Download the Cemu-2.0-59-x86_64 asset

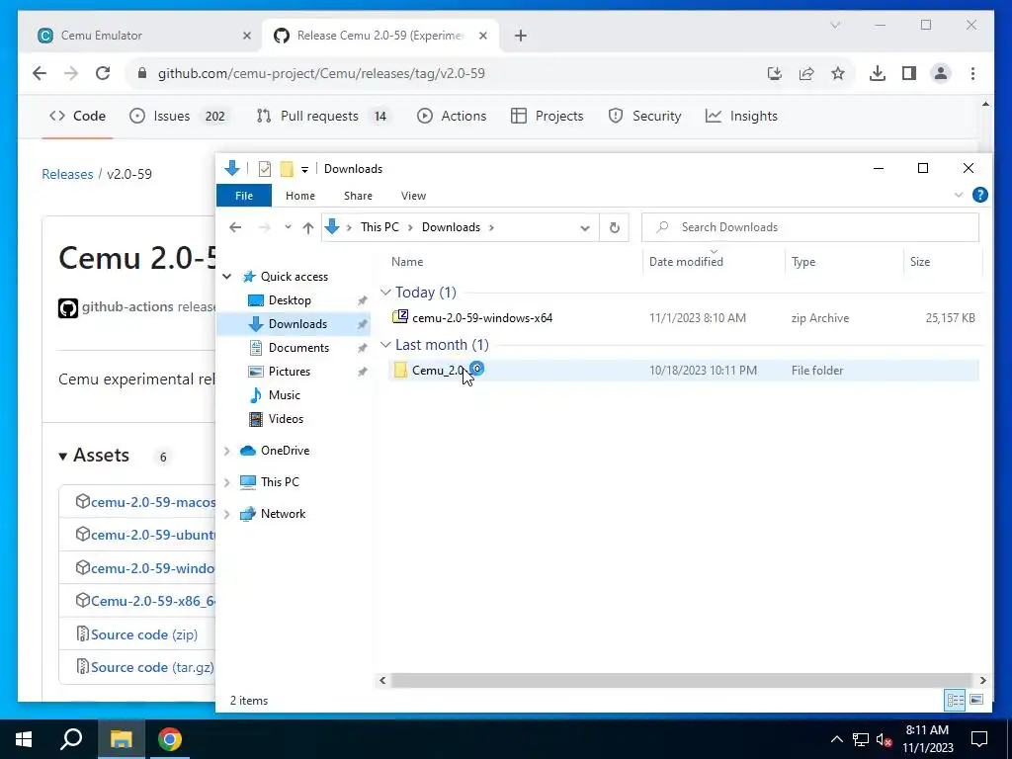pos(153,602)
